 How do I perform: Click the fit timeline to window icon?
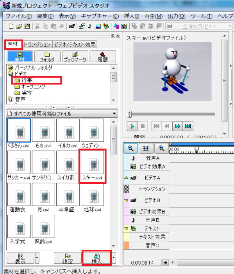click(x=146, y=148)
